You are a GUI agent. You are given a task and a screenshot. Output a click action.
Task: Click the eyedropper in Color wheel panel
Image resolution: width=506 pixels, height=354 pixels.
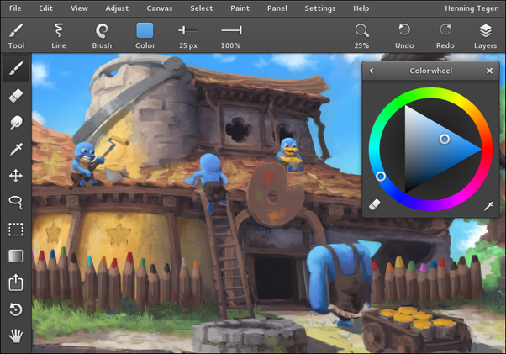pos(488,205)
